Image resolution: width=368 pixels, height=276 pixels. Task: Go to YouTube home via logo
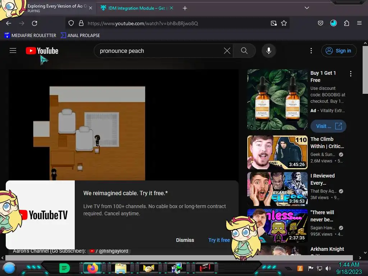tap(42, 51)
